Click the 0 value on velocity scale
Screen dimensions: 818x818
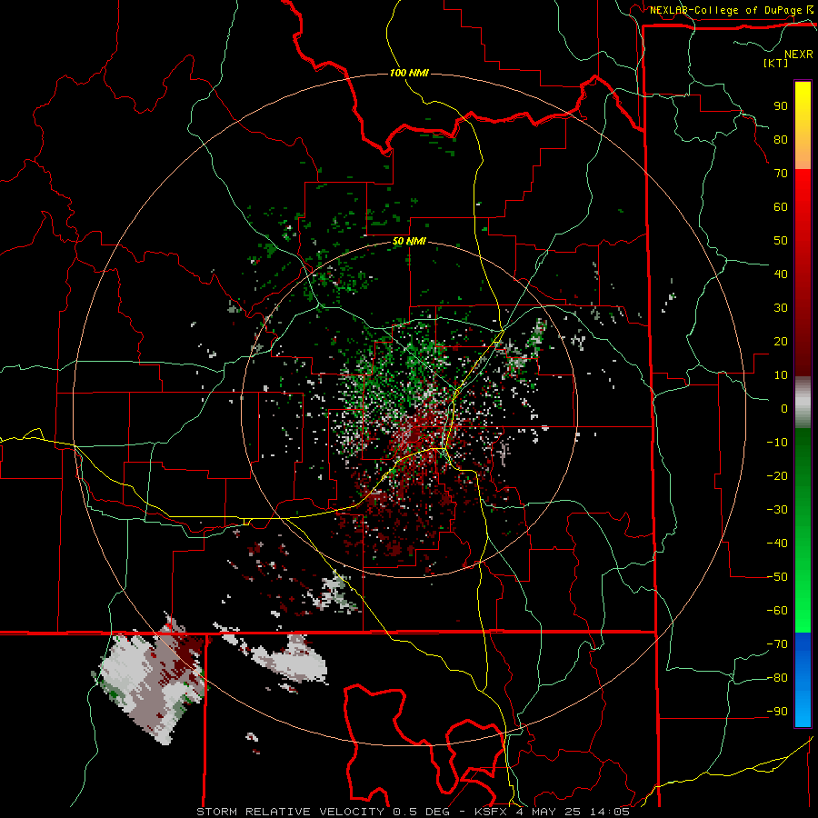(x=784, y=408)
